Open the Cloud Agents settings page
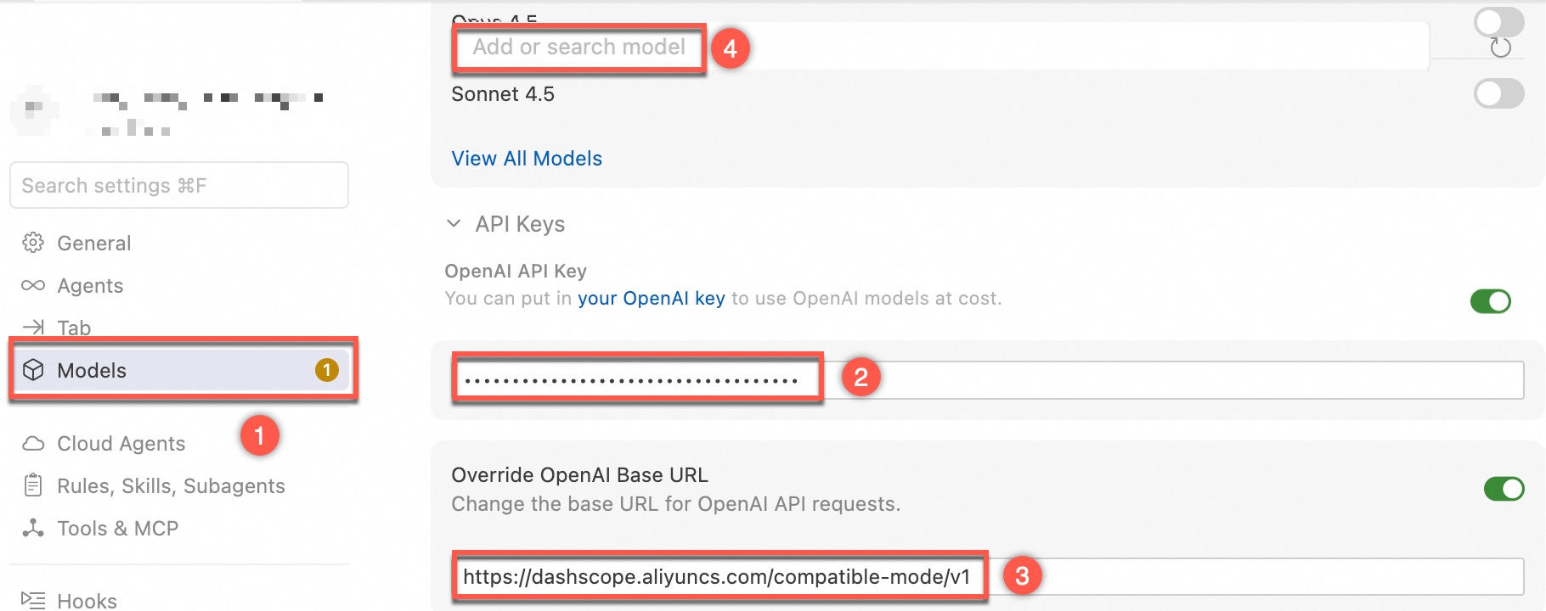 point(121,444)
